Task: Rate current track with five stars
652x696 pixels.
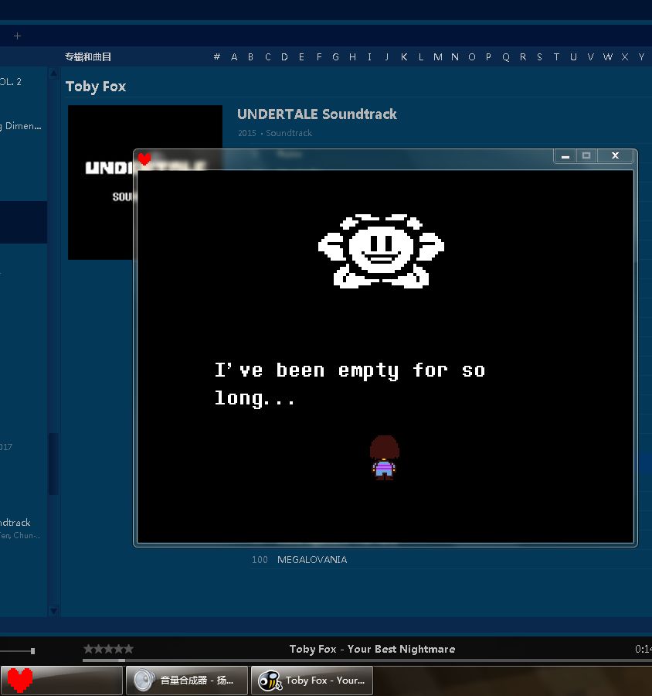Action: tap(129, 649)
